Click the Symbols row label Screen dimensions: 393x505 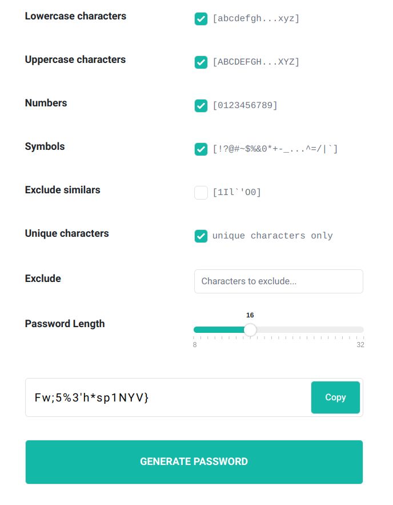(45, 146)
